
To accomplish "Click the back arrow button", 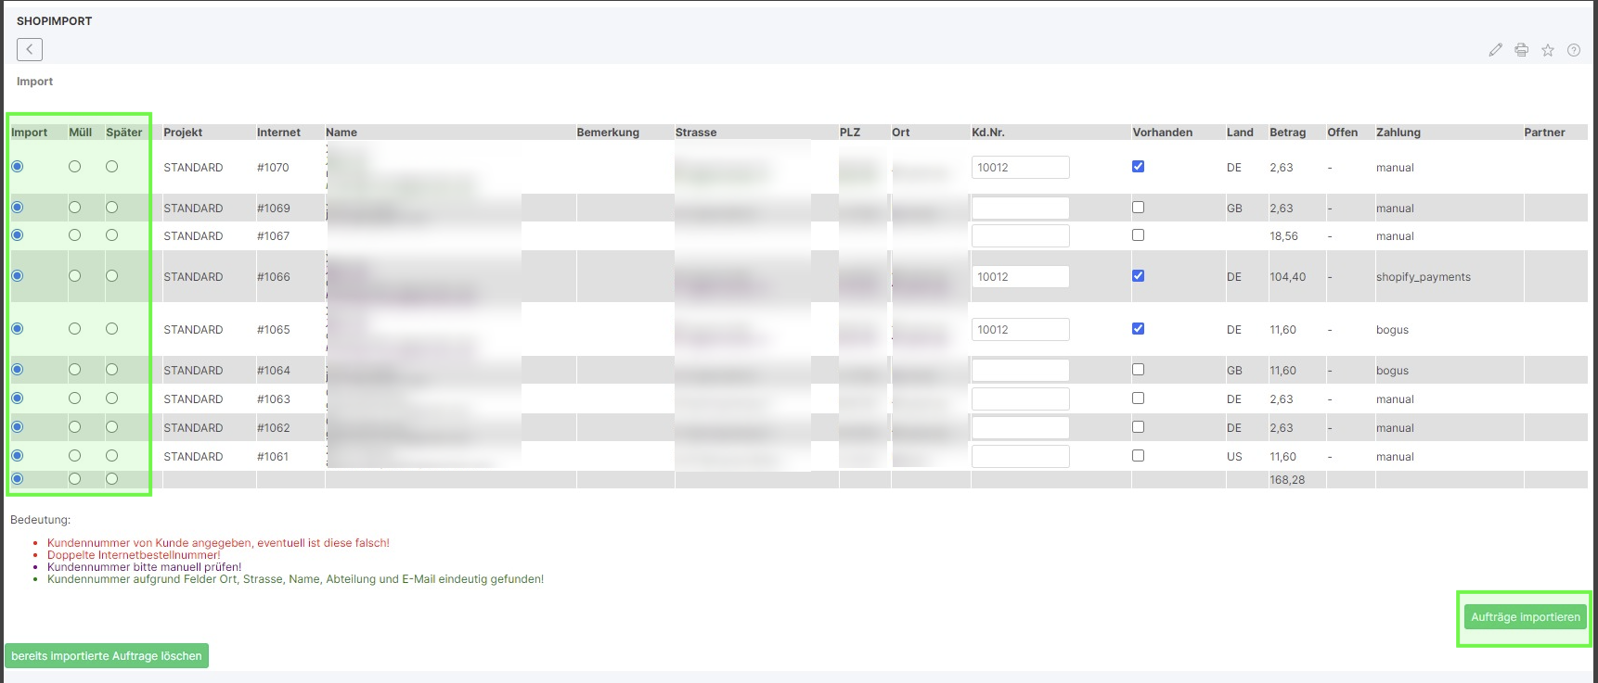I will point(30,49).
